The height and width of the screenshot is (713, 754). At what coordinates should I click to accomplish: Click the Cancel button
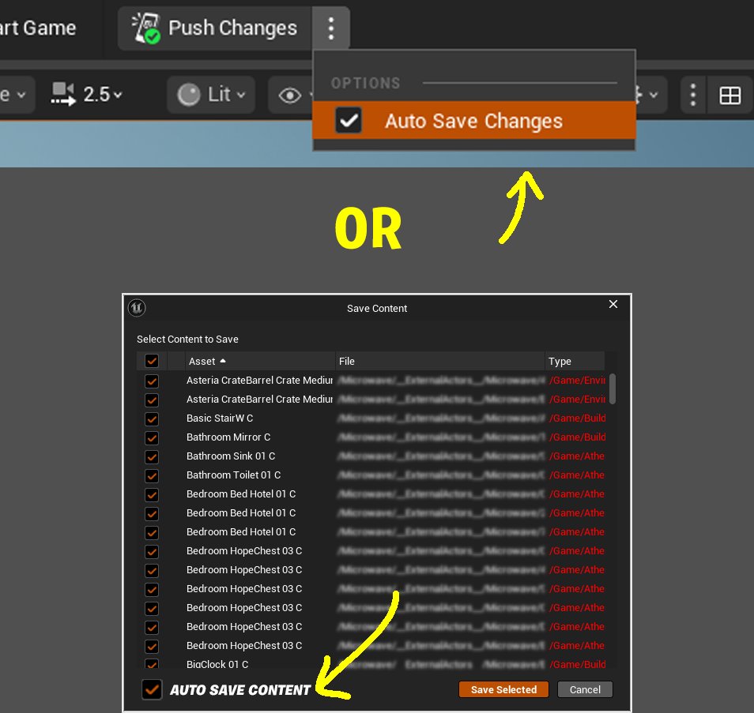coord(585,689)
